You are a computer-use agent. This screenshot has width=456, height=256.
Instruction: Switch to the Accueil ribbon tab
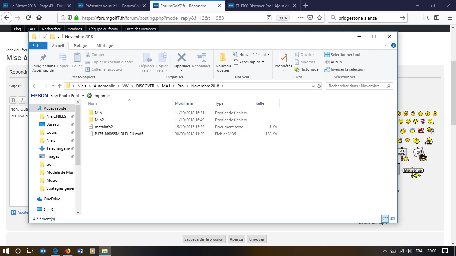tap(58, 46)
